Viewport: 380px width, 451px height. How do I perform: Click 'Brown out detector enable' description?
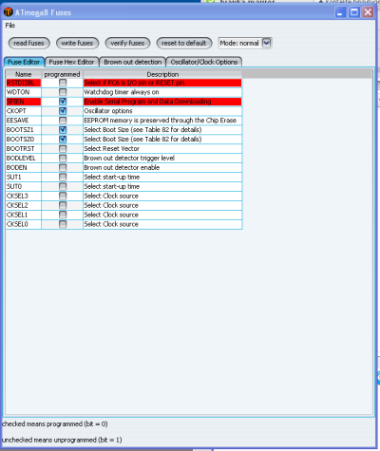coord(162,168)
